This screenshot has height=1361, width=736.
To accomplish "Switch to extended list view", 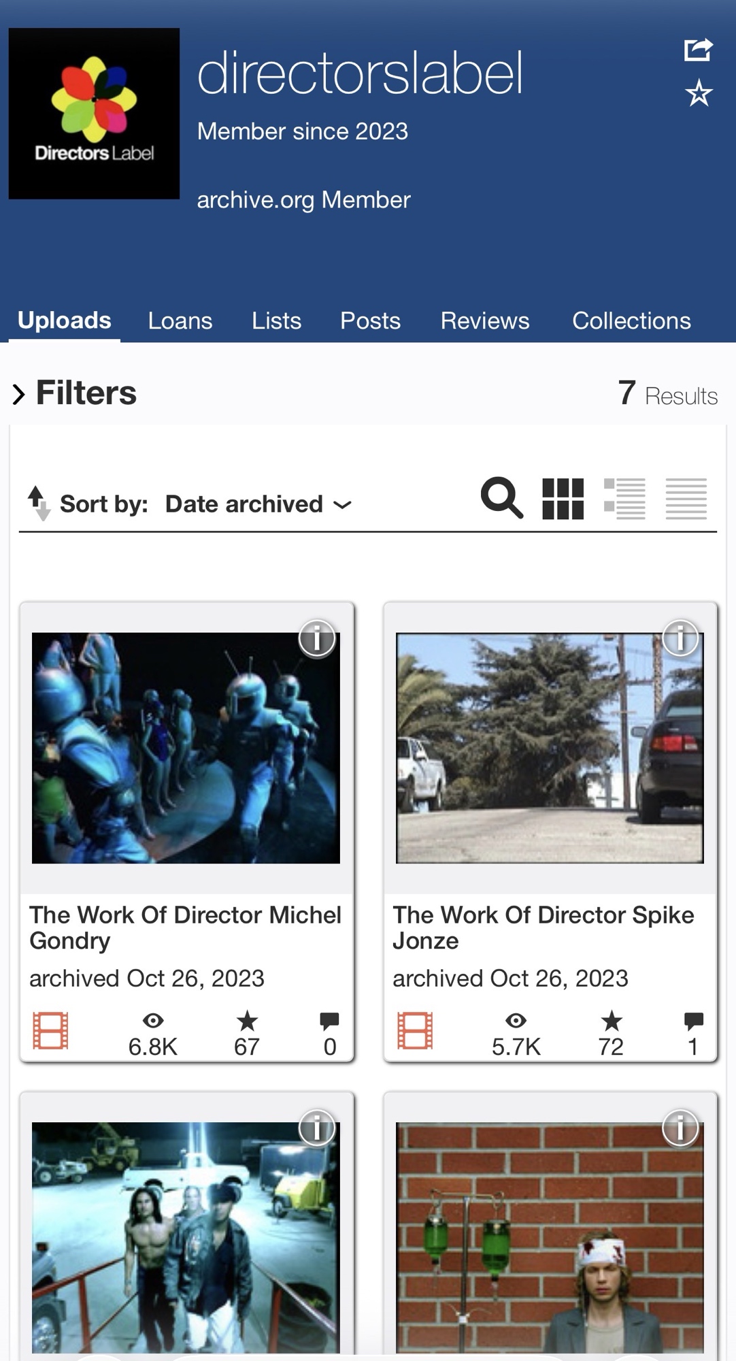I will 624,499.
